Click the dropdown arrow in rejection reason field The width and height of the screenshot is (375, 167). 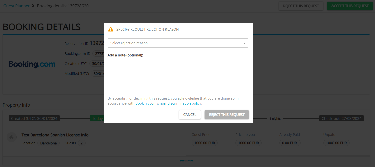click(x=244, y=43)
